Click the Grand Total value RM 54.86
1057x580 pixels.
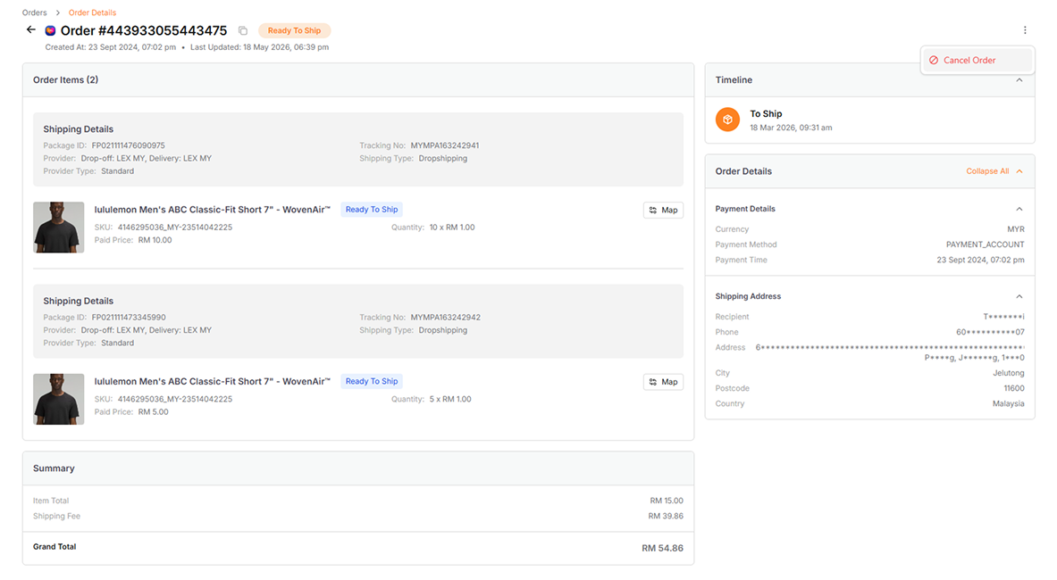coord(662,549)
